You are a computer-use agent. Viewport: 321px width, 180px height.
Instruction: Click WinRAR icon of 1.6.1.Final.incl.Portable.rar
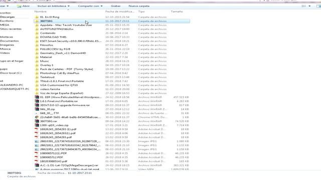coord(37,101)
